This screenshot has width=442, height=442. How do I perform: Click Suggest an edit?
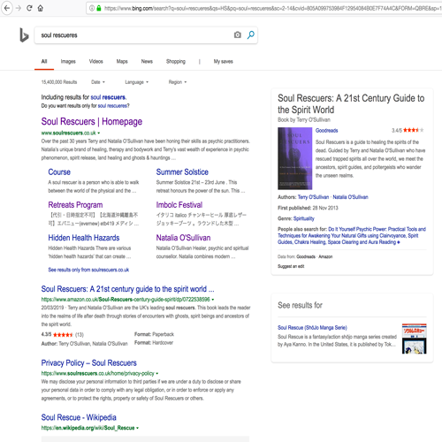[291, 266]
